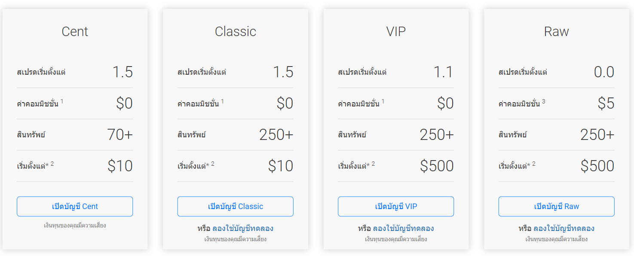
Task: Try the demo account under VIP
Action: point(404,228)
